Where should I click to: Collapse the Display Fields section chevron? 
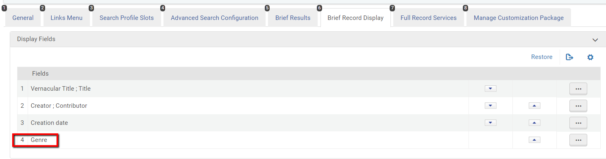click(x=595, y=40)
